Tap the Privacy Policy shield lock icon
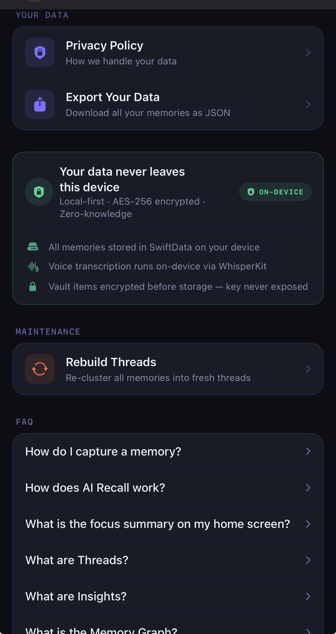 (40, 52)
